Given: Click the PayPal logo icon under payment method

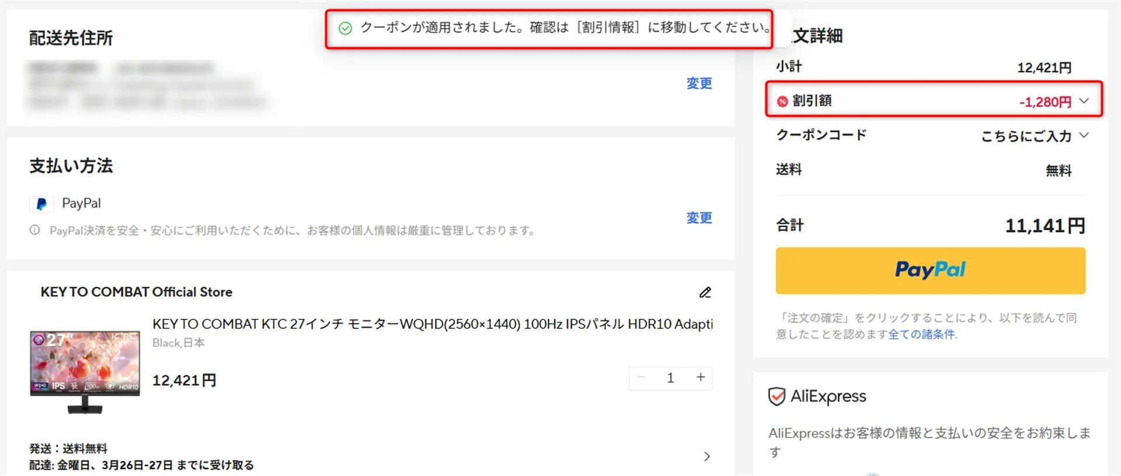Looking at the screenshot, I should coord(41,204).
